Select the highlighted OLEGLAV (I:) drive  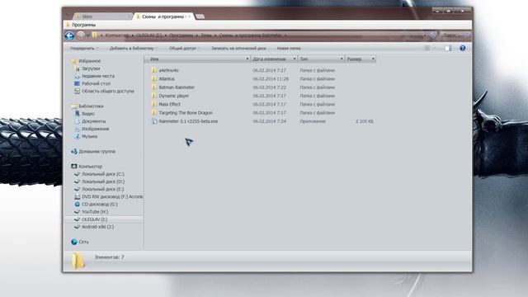(103, 219)
